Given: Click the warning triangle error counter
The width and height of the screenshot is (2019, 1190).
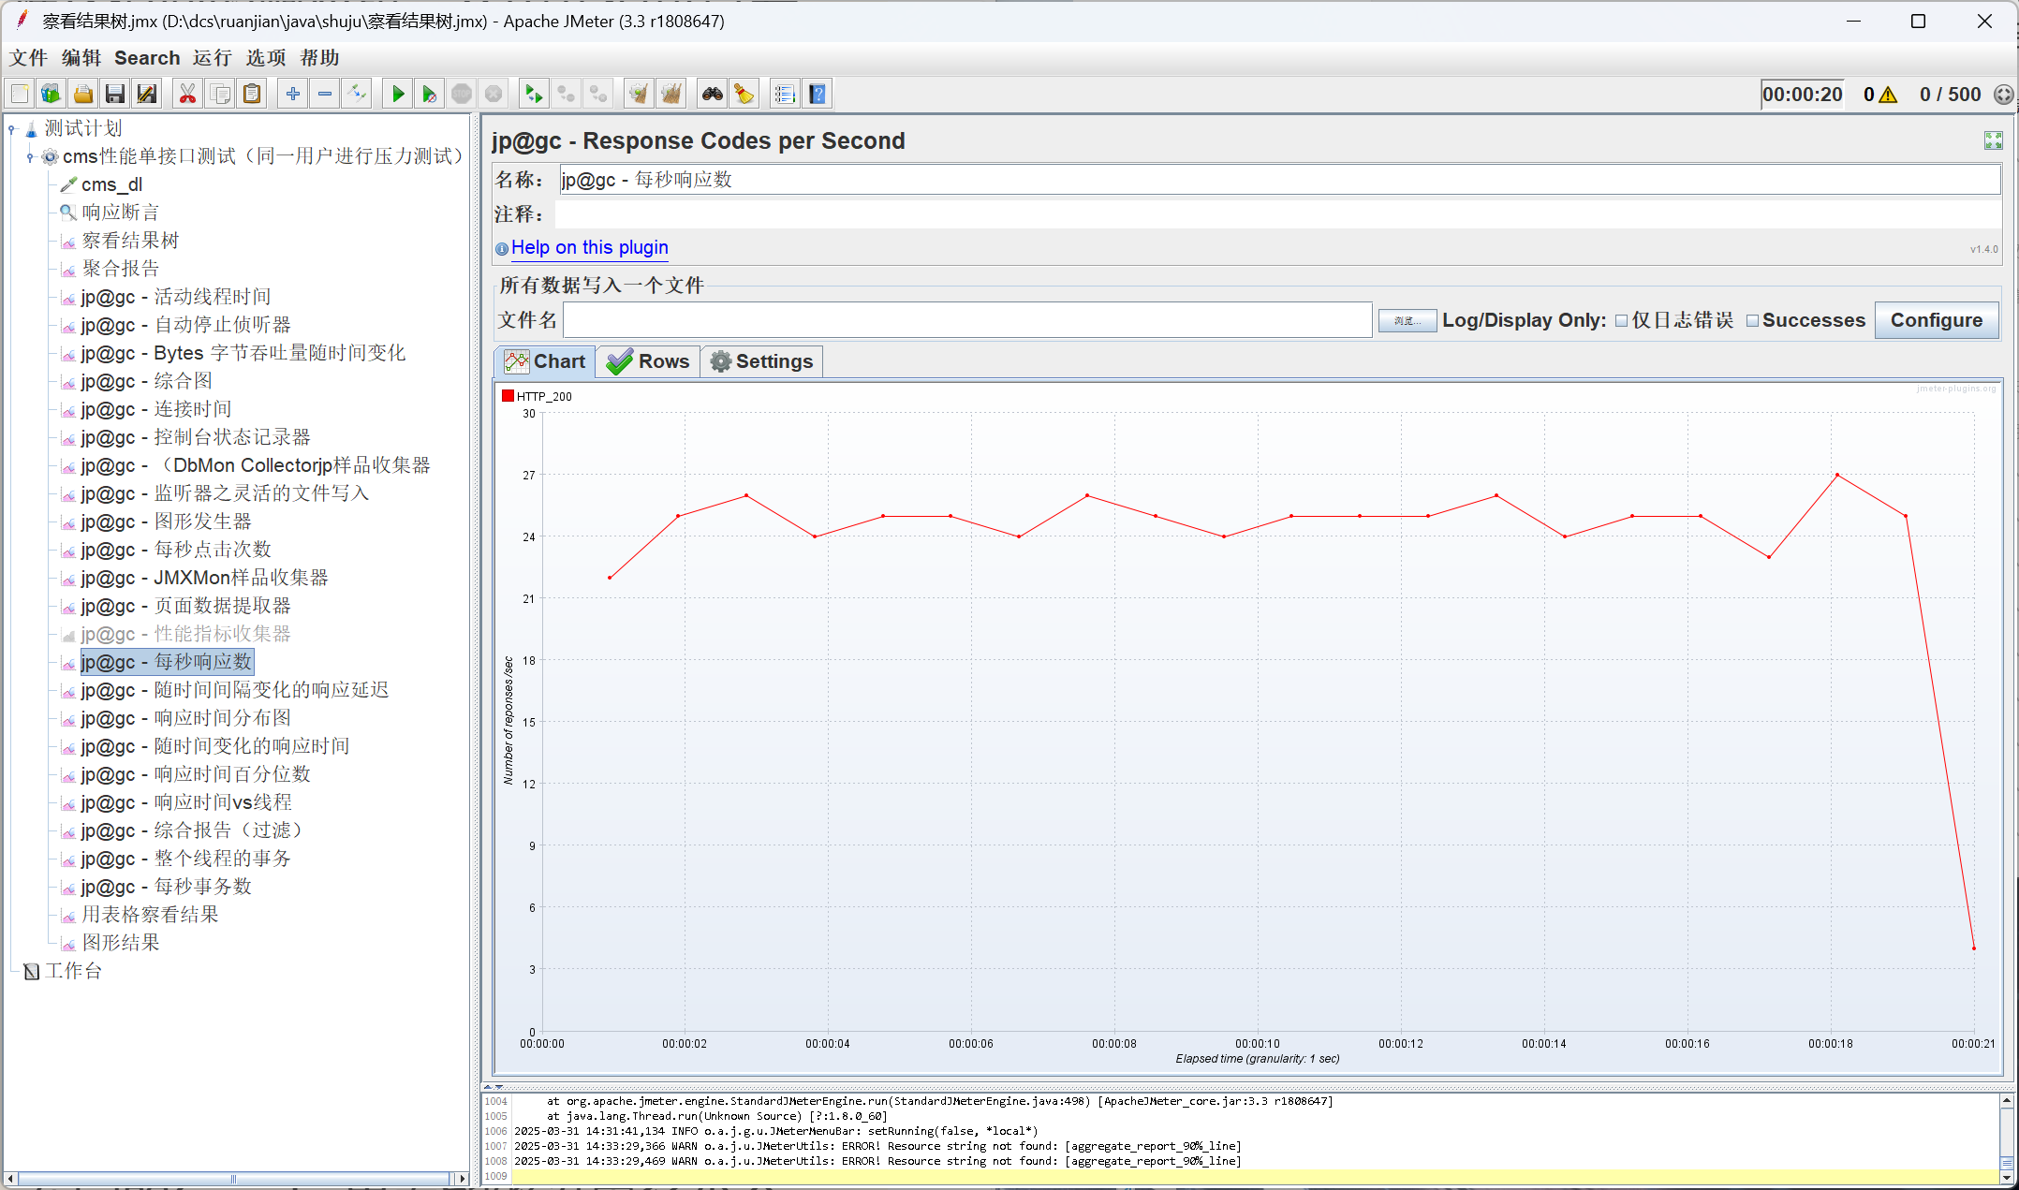Looking at the screenshot, I should [1888, 95].
